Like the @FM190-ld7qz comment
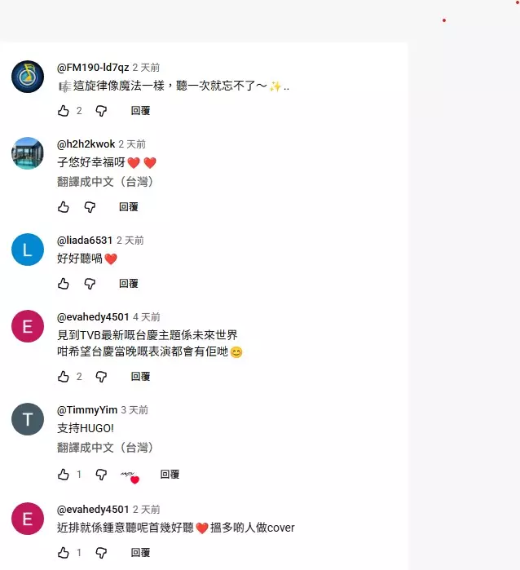Image resolution: width=520 pixels, height=570 pixels. pyautogui.click(x=64, y=111)
